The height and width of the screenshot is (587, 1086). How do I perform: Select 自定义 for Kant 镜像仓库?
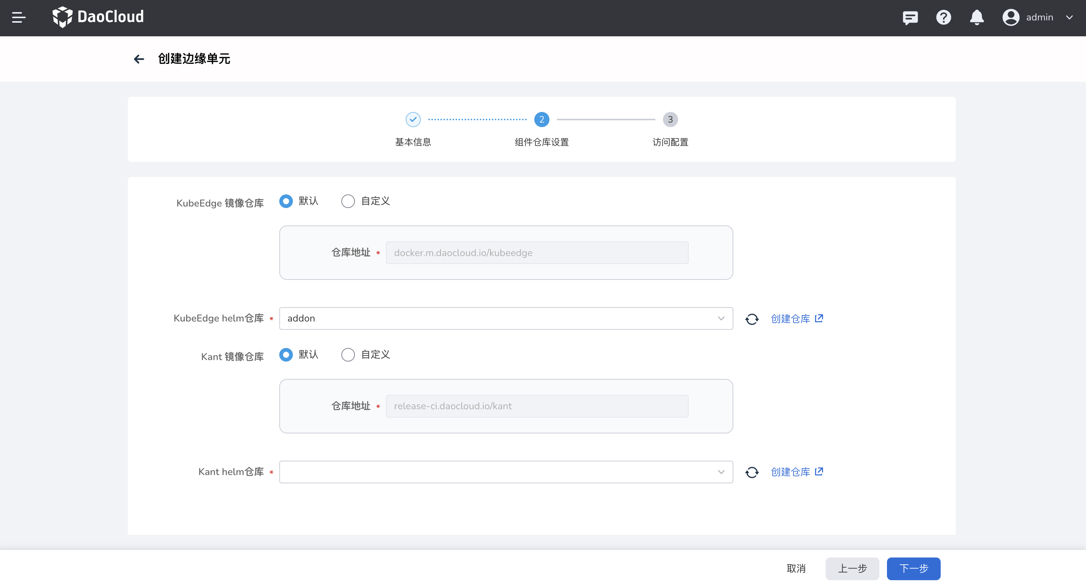pos(348,355)
